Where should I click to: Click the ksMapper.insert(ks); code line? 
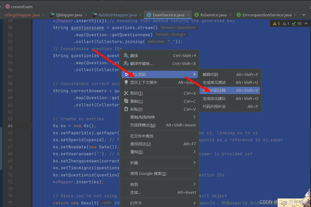pos(79,182)
